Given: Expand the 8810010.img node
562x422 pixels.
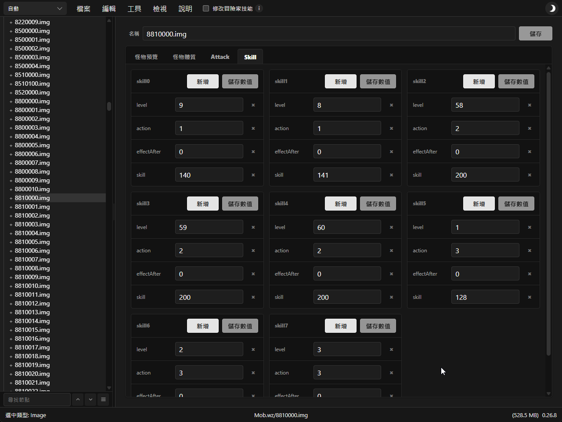Looking at the screenshot, I should pyautogui.click(x=11, y=286).
